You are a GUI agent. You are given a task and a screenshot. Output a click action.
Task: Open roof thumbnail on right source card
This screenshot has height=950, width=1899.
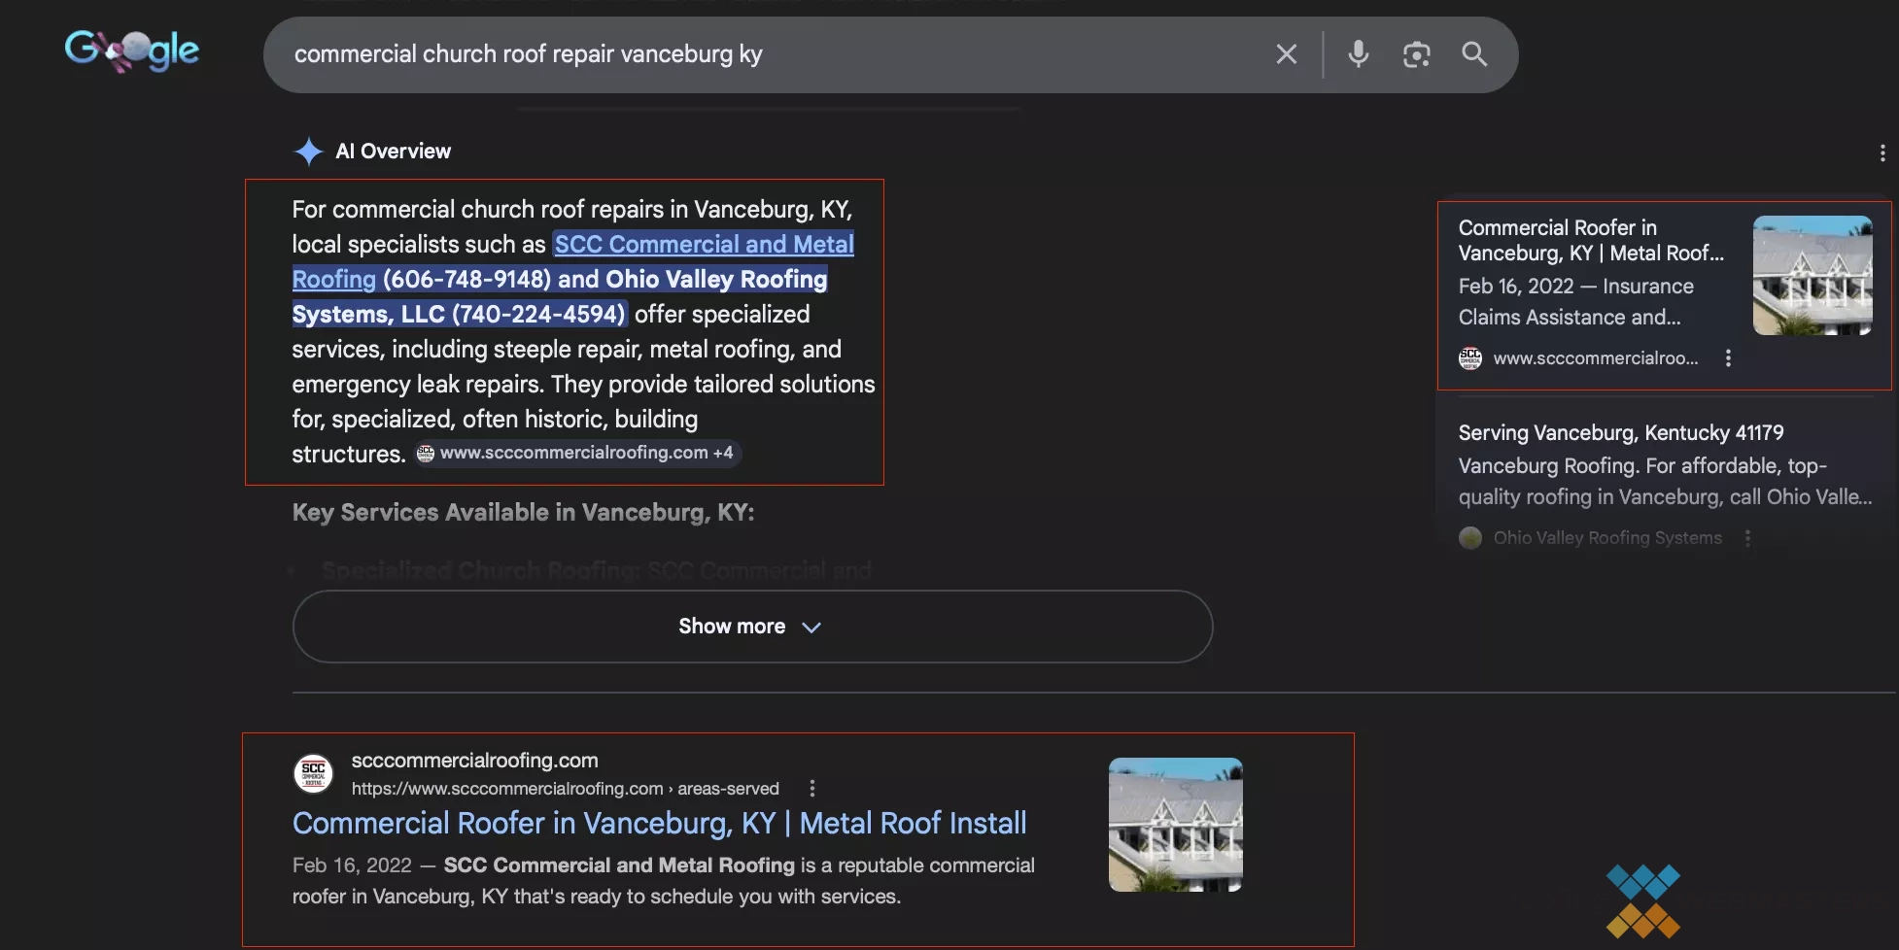[1813, 276]
